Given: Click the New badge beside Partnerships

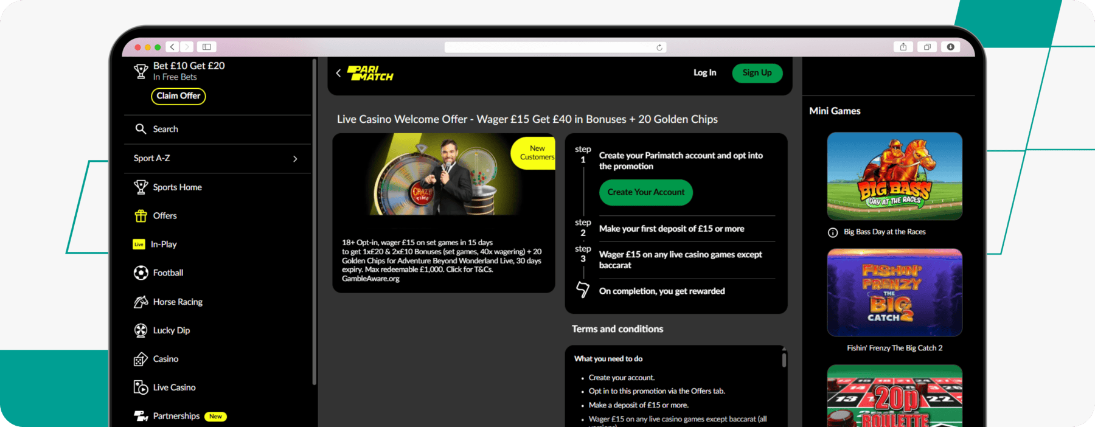Looking at the screenshot, I should 215,417.
